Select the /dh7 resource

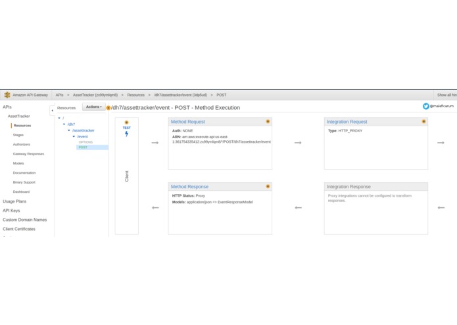[71, 124]
